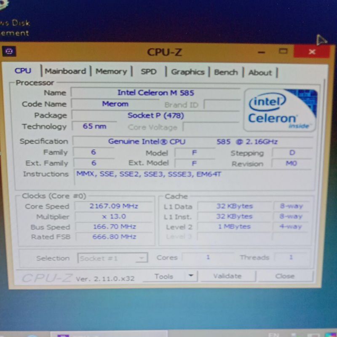337x337 pixels.
Task: Go to the Graphics tab
Action: click(187, 72)
